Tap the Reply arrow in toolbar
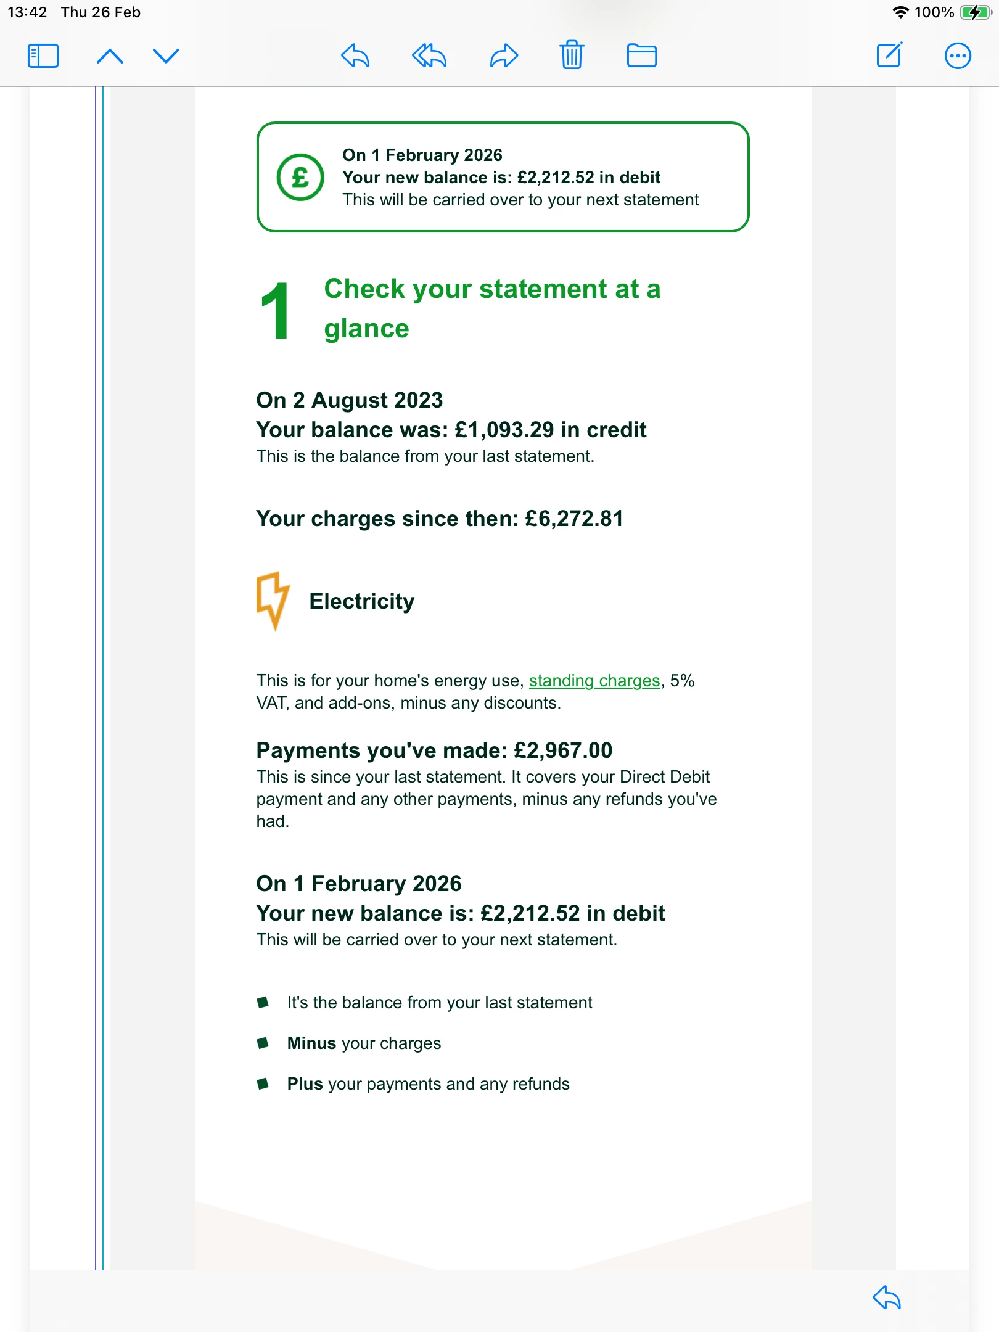Image resolution: width=999 pixels, height=1332 pixels. [x=355, y=56]
